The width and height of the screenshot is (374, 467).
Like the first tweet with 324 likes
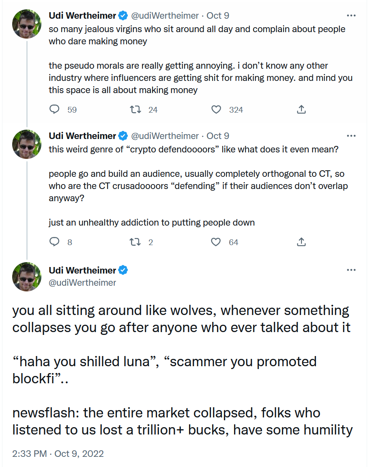tap(217, 110)
